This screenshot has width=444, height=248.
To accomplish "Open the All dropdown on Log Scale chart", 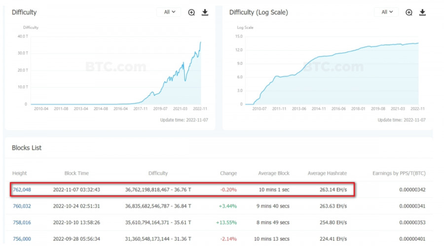I will pyautogui.click(x=387, y=12).
